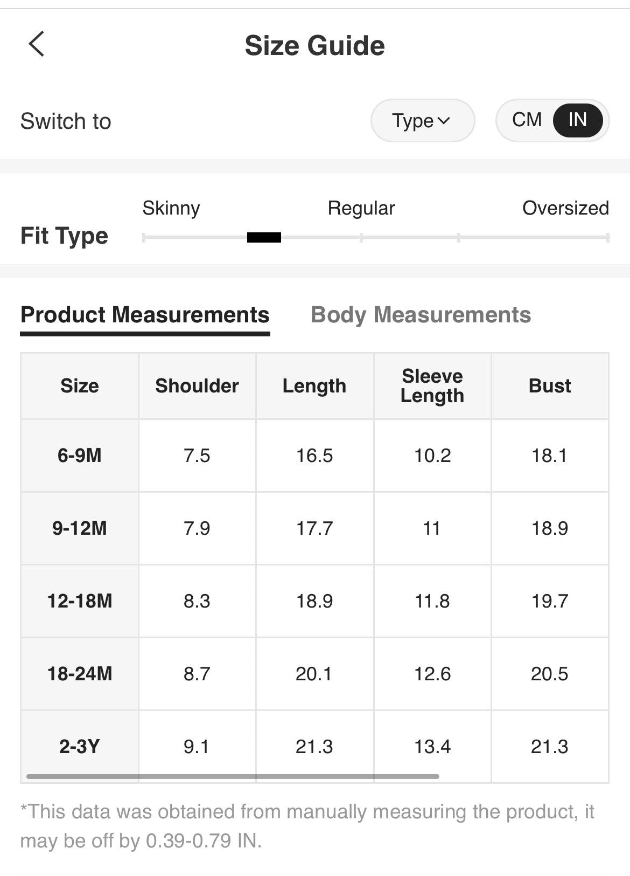Select the Product Measurements tab
Screen dimensions: 630x876
[x=145, y=315]
